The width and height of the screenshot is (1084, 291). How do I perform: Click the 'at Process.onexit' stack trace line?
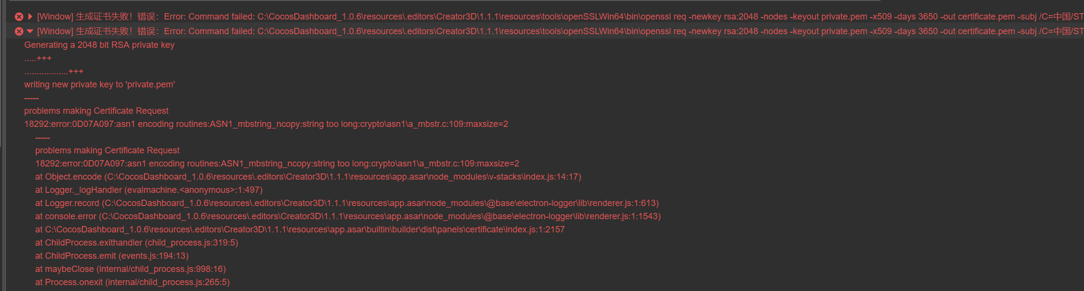tap(132, 282)
